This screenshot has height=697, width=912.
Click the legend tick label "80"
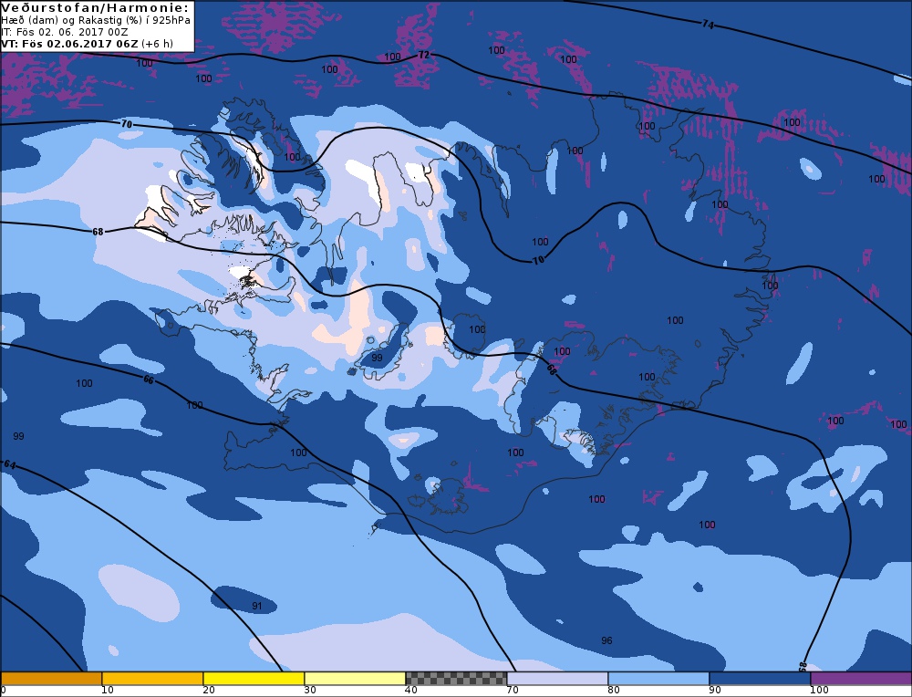(x=614, y=691)
